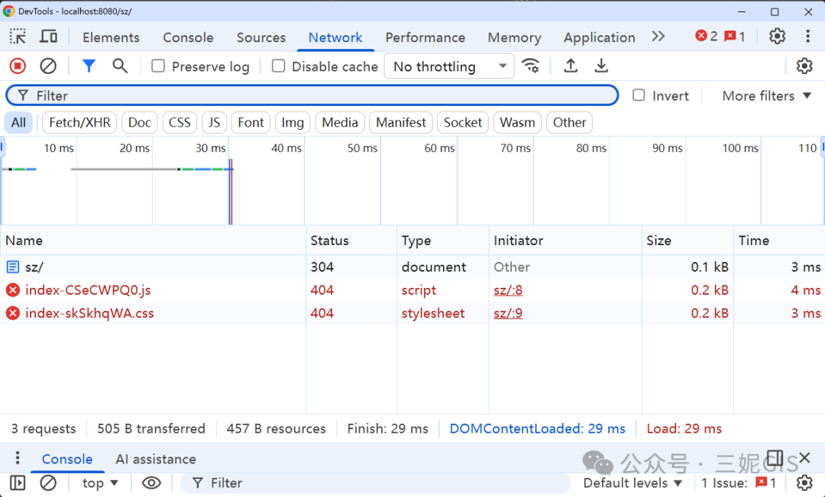Enable Preserve log

click(x=158, y=66)
